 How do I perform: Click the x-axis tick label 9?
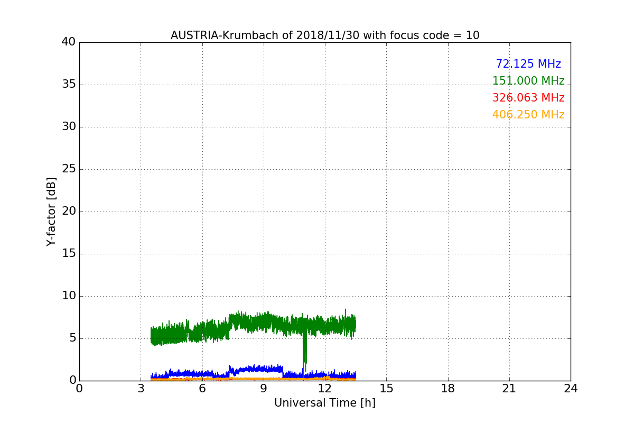264,389
